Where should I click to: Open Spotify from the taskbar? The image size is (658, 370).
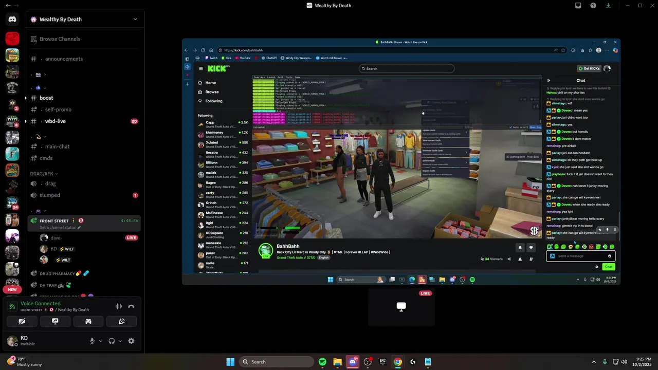(x=322, y=362)
